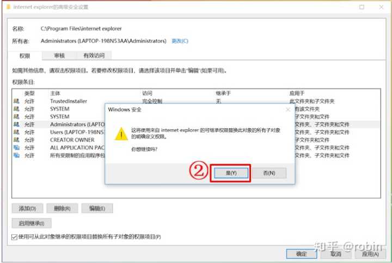Click the Users (LAPTOP) row icon
This screenshot has height=263, width=392.
16,132
